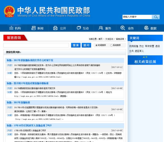The image size is (164, 142).
Task: Open title 找不到17年优抚对象抚恤补助标准
Action: click(x=31, y=83)
